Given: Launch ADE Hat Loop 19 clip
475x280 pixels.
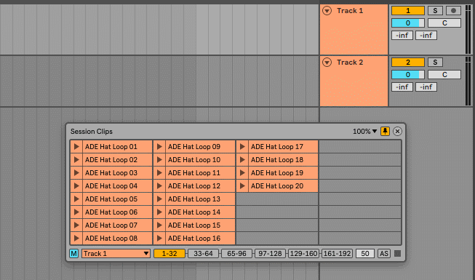Looking at the screenshot, I should pos(242,173).
